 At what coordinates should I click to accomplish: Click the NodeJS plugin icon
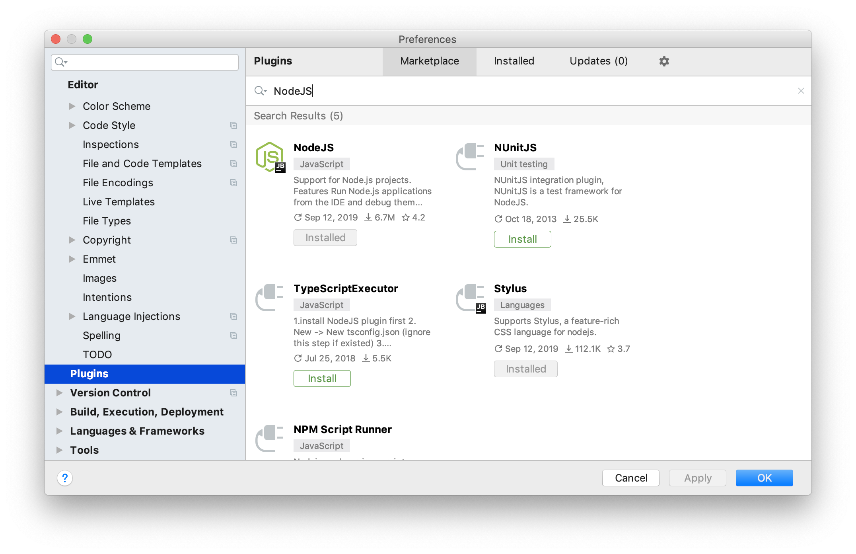(x=270, y=156)
